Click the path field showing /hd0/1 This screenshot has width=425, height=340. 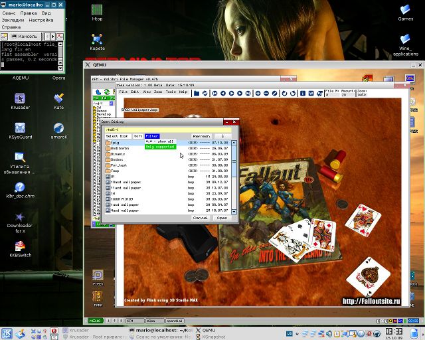tap(166, 129)
